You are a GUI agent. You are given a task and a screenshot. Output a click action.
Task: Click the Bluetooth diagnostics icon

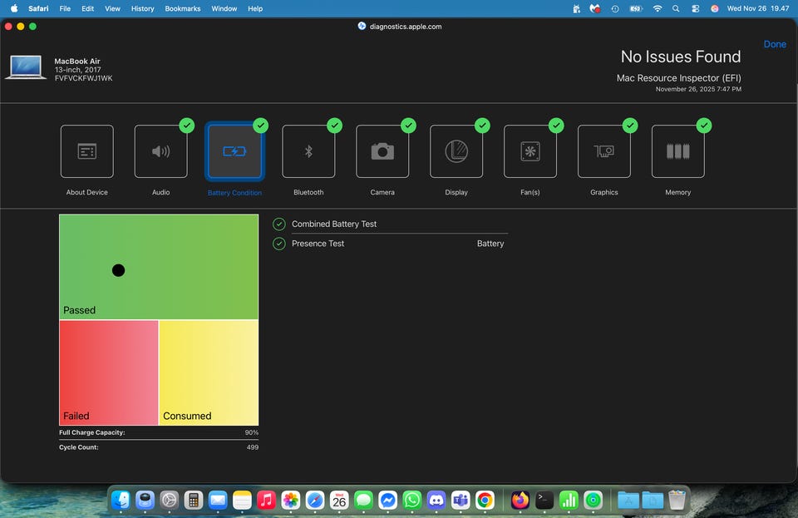coord(308,151)
